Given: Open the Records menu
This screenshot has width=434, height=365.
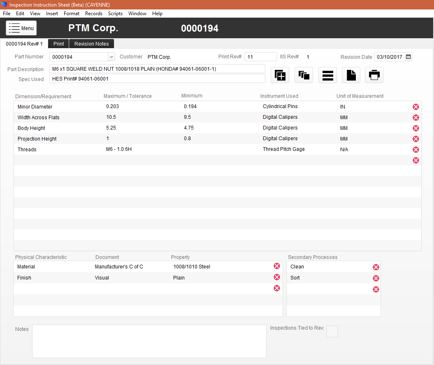Looking at the screenshot, I should point(93,14).
